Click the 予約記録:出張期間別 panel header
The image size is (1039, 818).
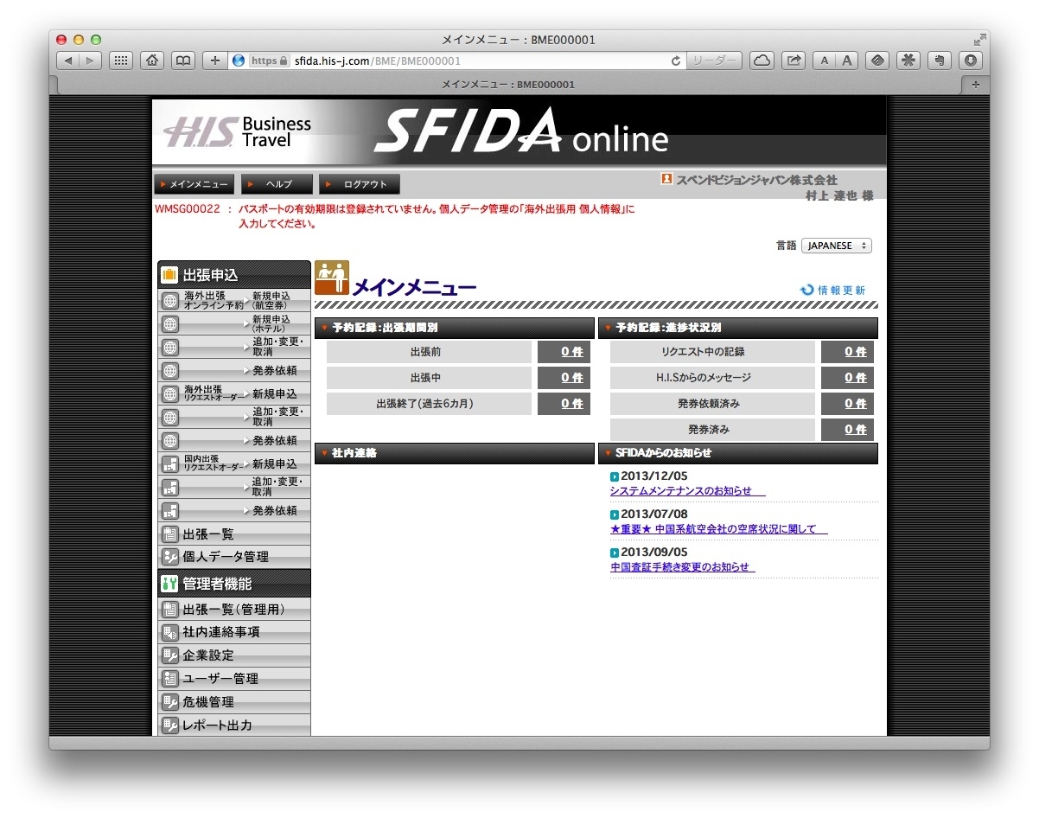455,329
